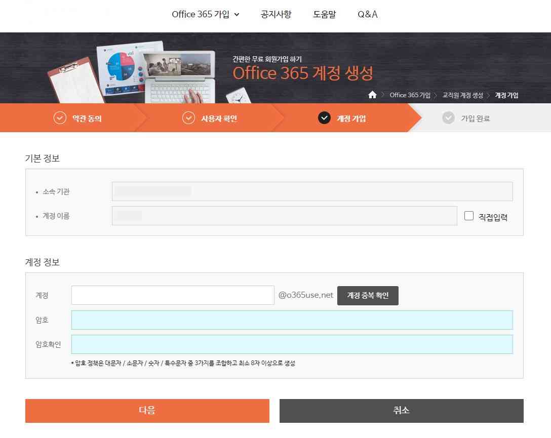
Task: Follow the 교직원 계정 생성 breadcrumb link
Action: coord(462,95)
